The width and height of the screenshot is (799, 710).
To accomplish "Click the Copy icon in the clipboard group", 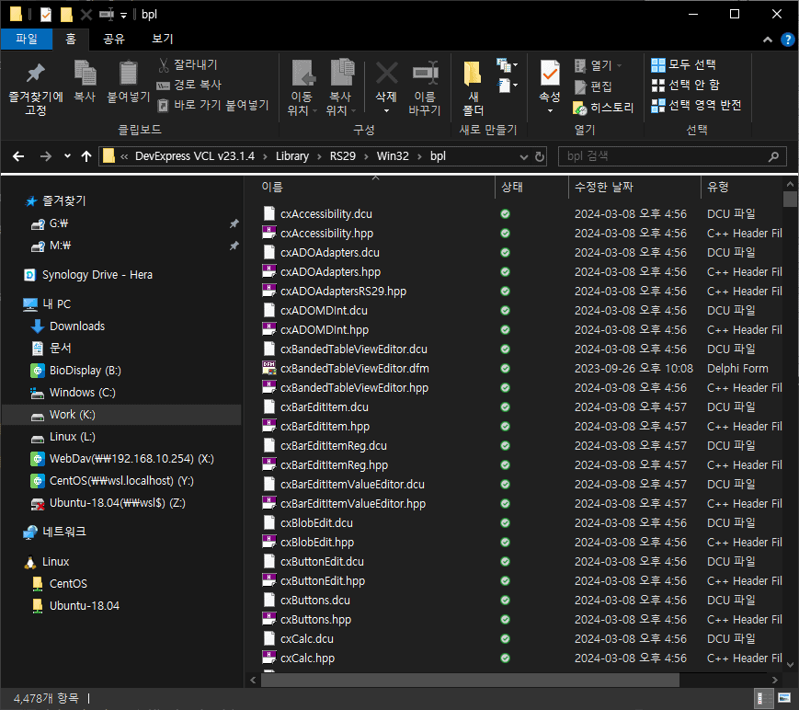I will click(x=85, y=74).
